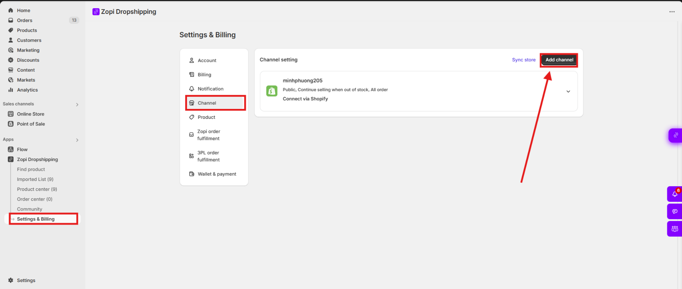Open the purple Zopi floating widget
Viewport: 682px width, 289px height.
[x=675, y=135]
